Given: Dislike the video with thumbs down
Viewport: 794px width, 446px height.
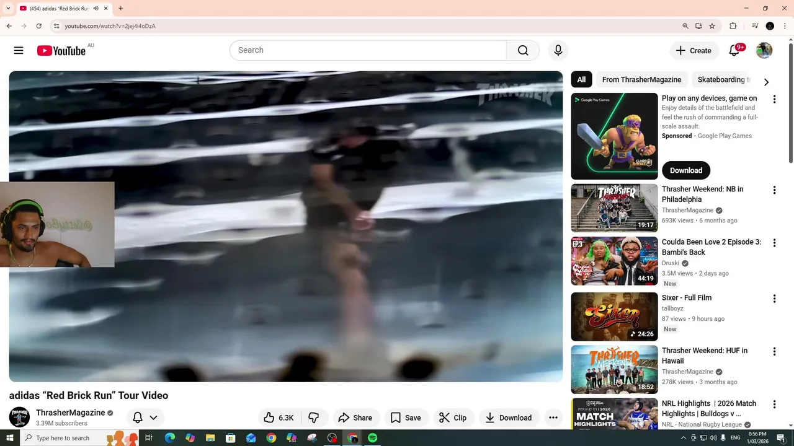Looking at the screenshot, I should [314, 418].
